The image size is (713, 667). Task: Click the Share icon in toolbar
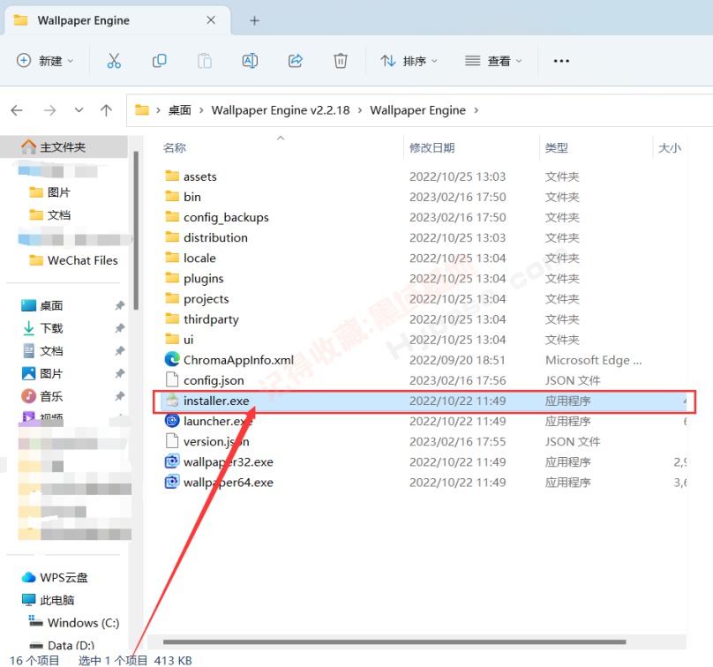(x=295, y=61)
